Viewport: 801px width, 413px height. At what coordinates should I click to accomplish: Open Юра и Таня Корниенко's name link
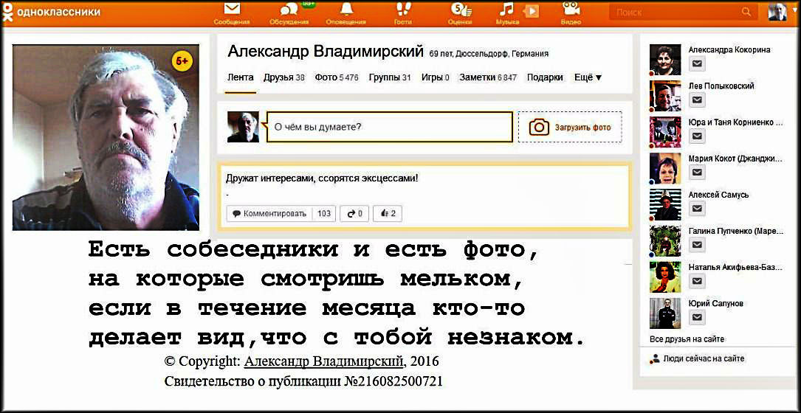tap(735, 122)
